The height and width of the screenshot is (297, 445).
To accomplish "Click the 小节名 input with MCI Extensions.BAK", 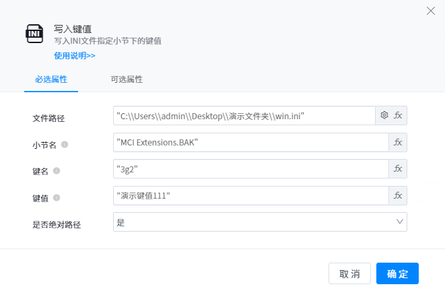I will tap(250, 142).
